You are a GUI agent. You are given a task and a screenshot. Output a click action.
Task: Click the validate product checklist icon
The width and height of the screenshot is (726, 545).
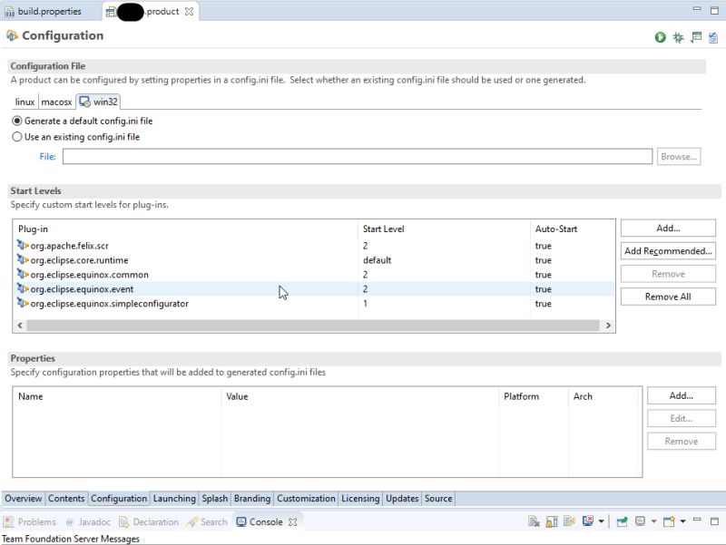[x=713, y=37]
